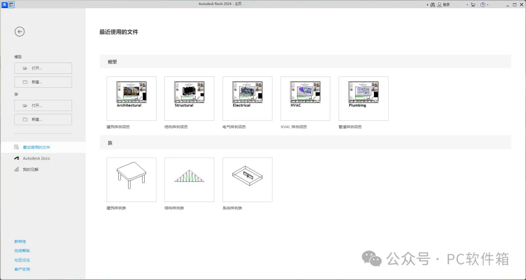Open the 在线帮助 link
Screen dimensions: 526x280
click(x=22, y=250)
